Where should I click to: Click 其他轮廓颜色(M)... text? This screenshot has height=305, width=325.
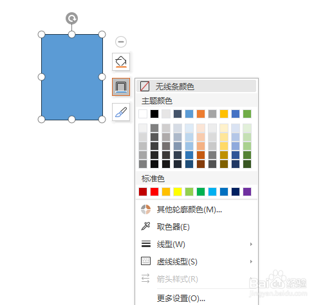pos(189,210)
